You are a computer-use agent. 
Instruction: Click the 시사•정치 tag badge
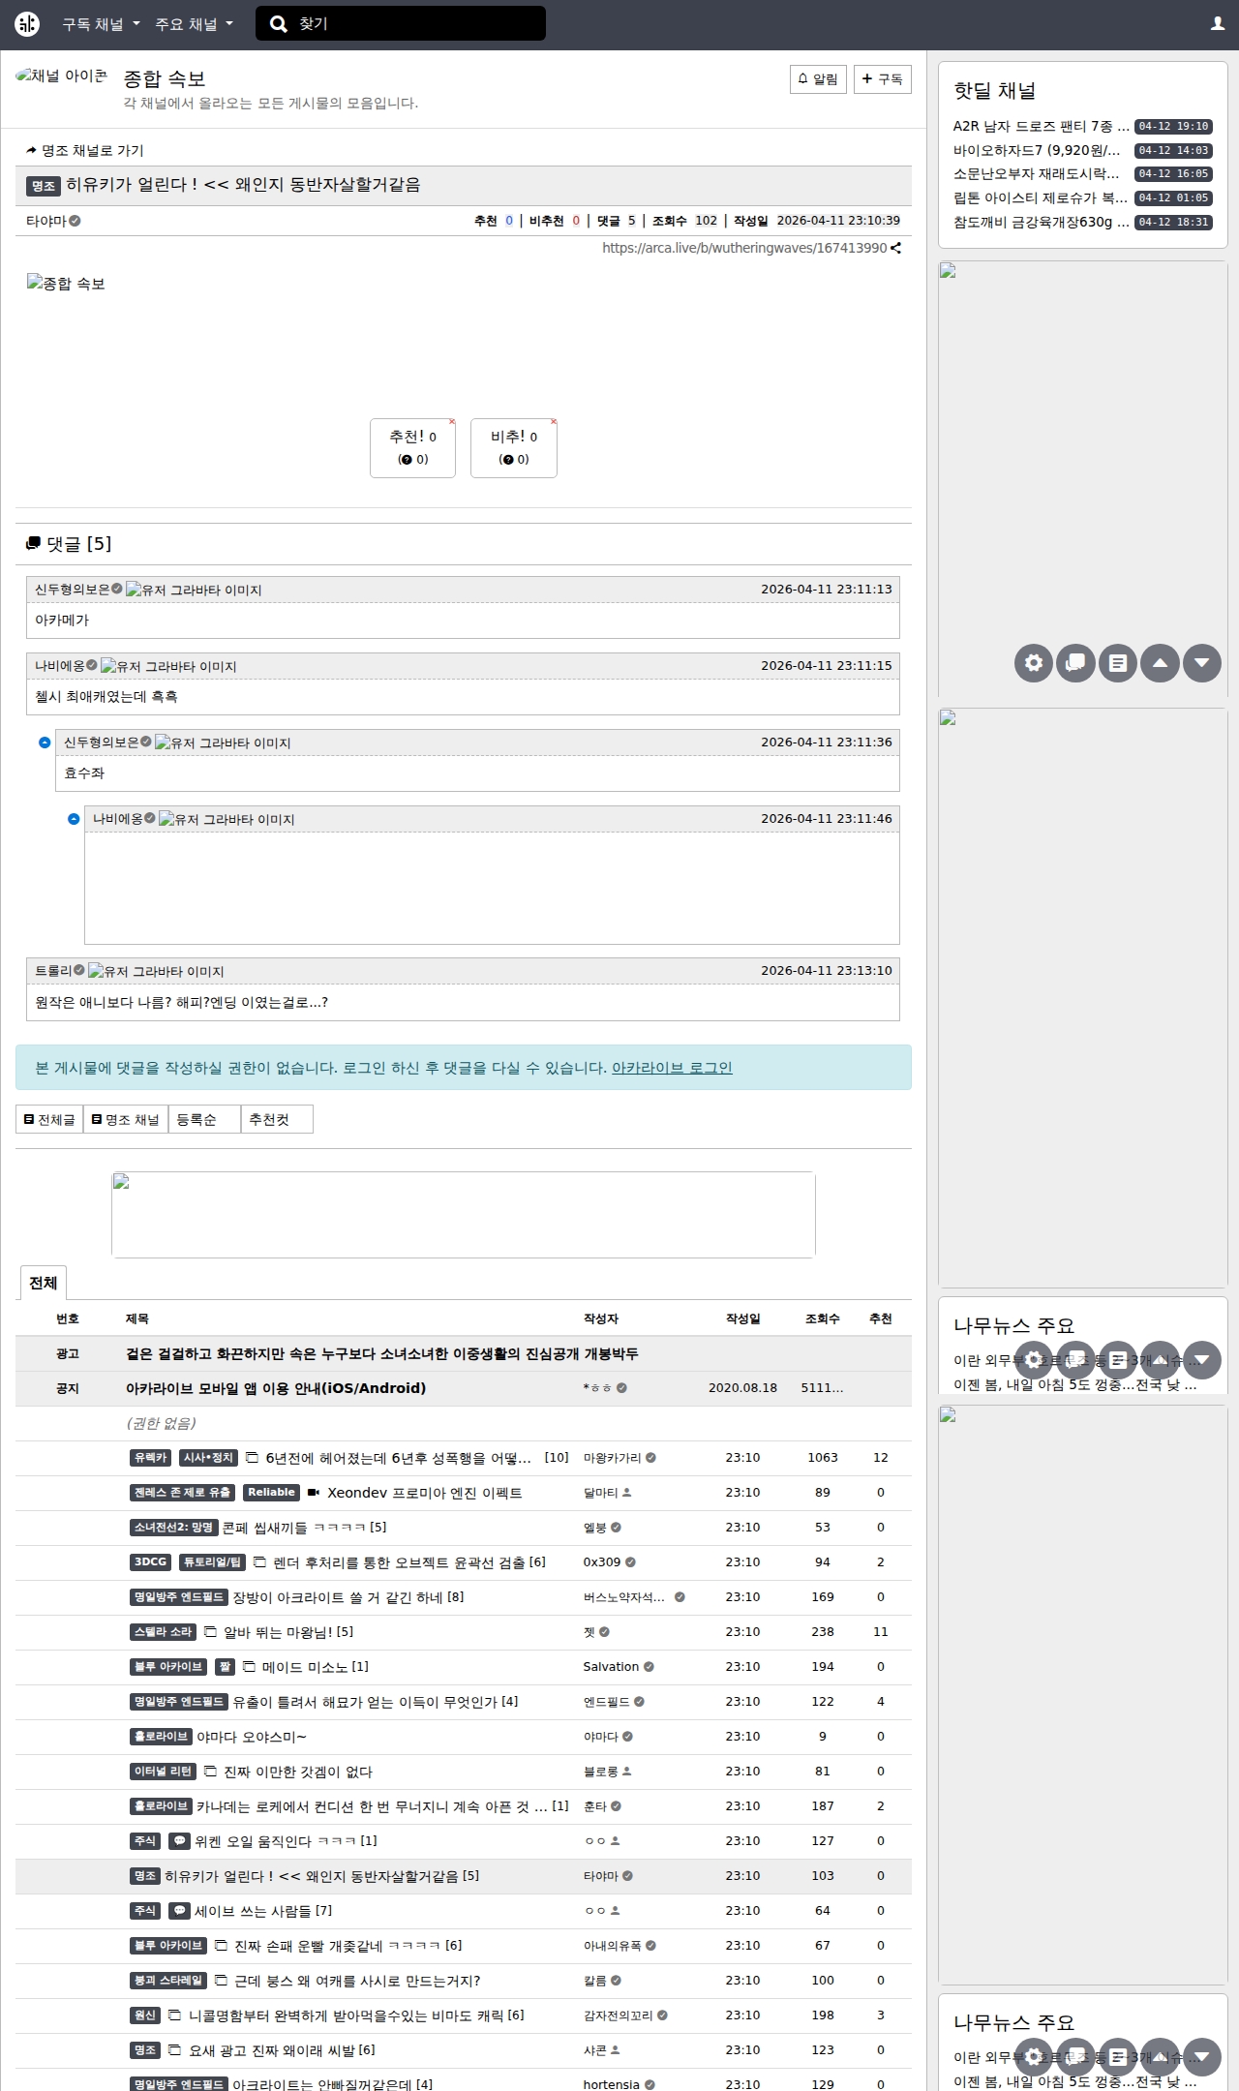(208, 1458)
